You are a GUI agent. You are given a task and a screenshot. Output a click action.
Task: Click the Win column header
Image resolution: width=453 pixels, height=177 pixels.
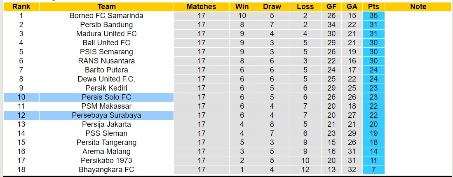242,7
